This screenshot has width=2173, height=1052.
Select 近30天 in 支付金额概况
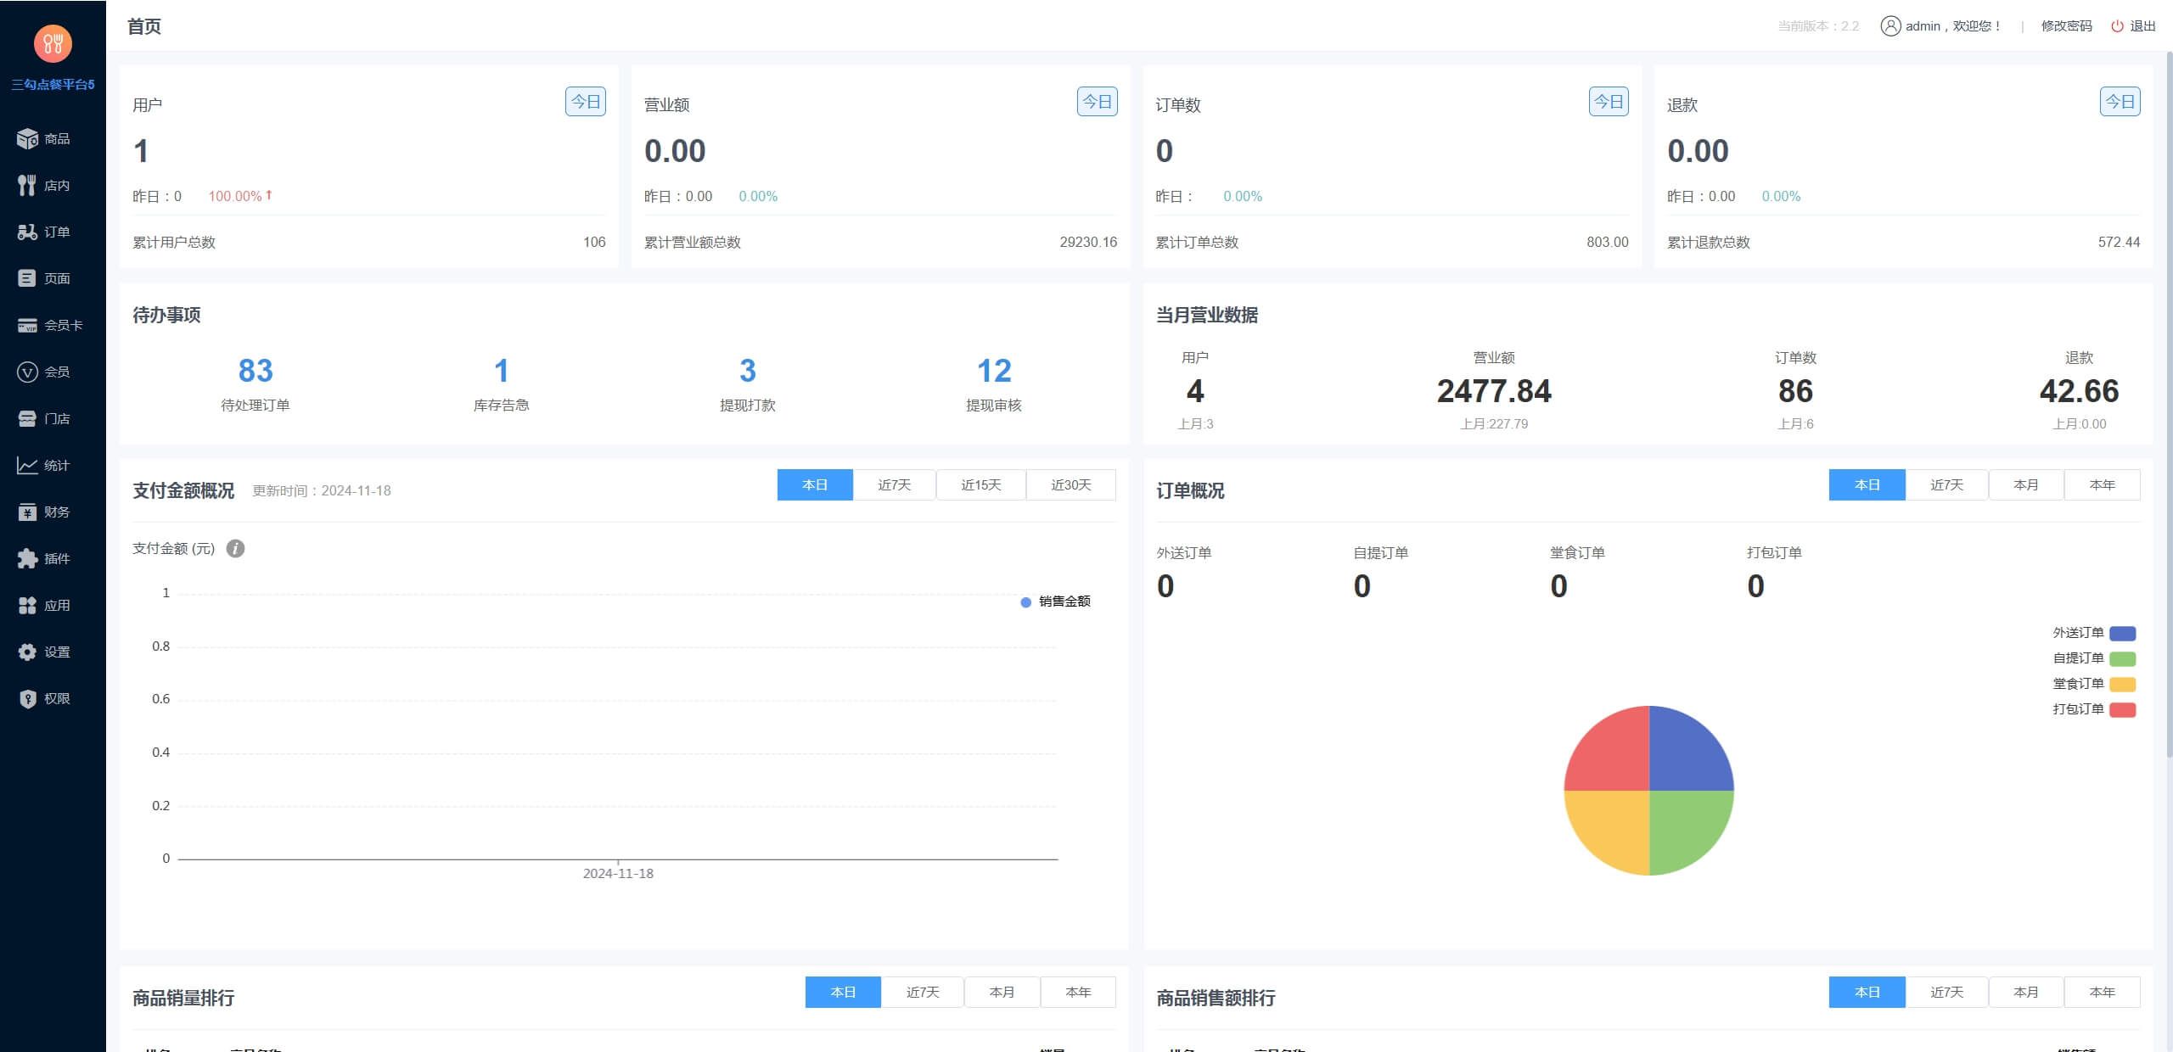(1071, 484)
